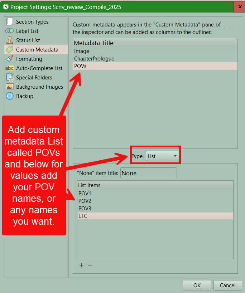Viewport: 245px width, 293px height.
Task: Remove selected metadata field with minus
Action: tap(234, 28)
